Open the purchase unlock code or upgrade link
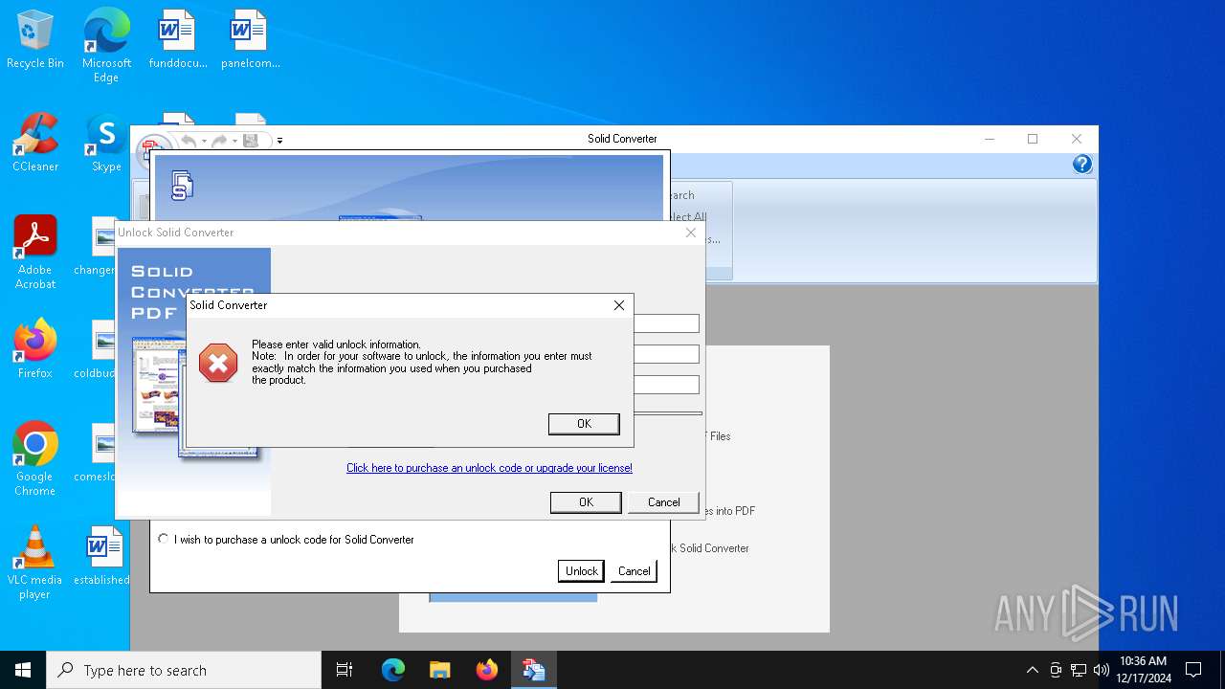This screenshot has width=1225, height=689. tap(489, 468)
